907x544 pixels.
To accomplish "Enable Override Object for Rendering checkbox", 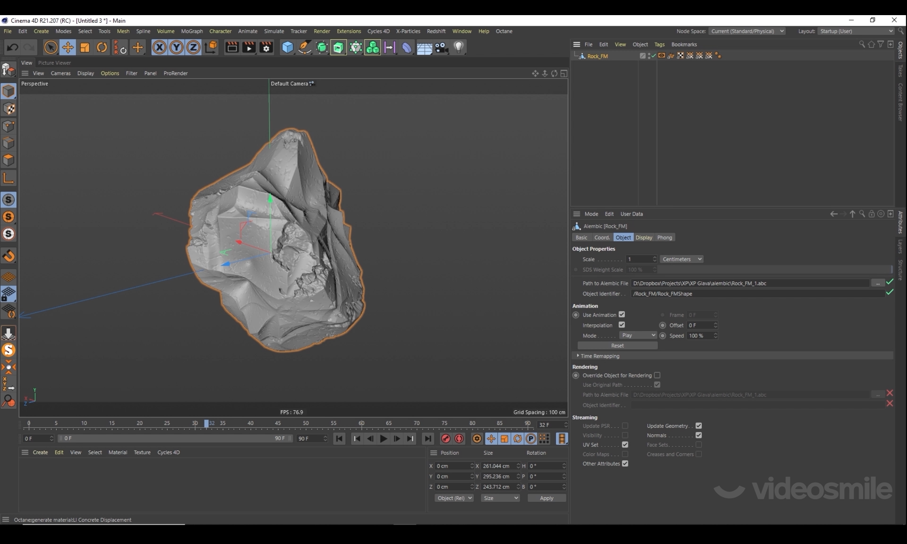I will pos(657,375).
